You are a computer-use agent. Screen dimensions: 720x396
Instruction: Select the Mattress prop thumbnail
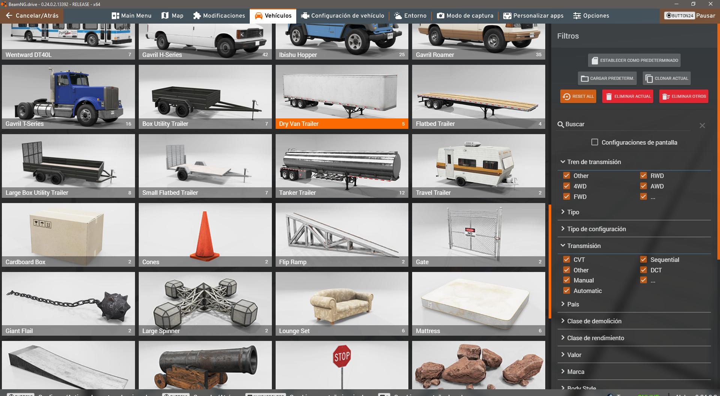click(x=478, y=304)
